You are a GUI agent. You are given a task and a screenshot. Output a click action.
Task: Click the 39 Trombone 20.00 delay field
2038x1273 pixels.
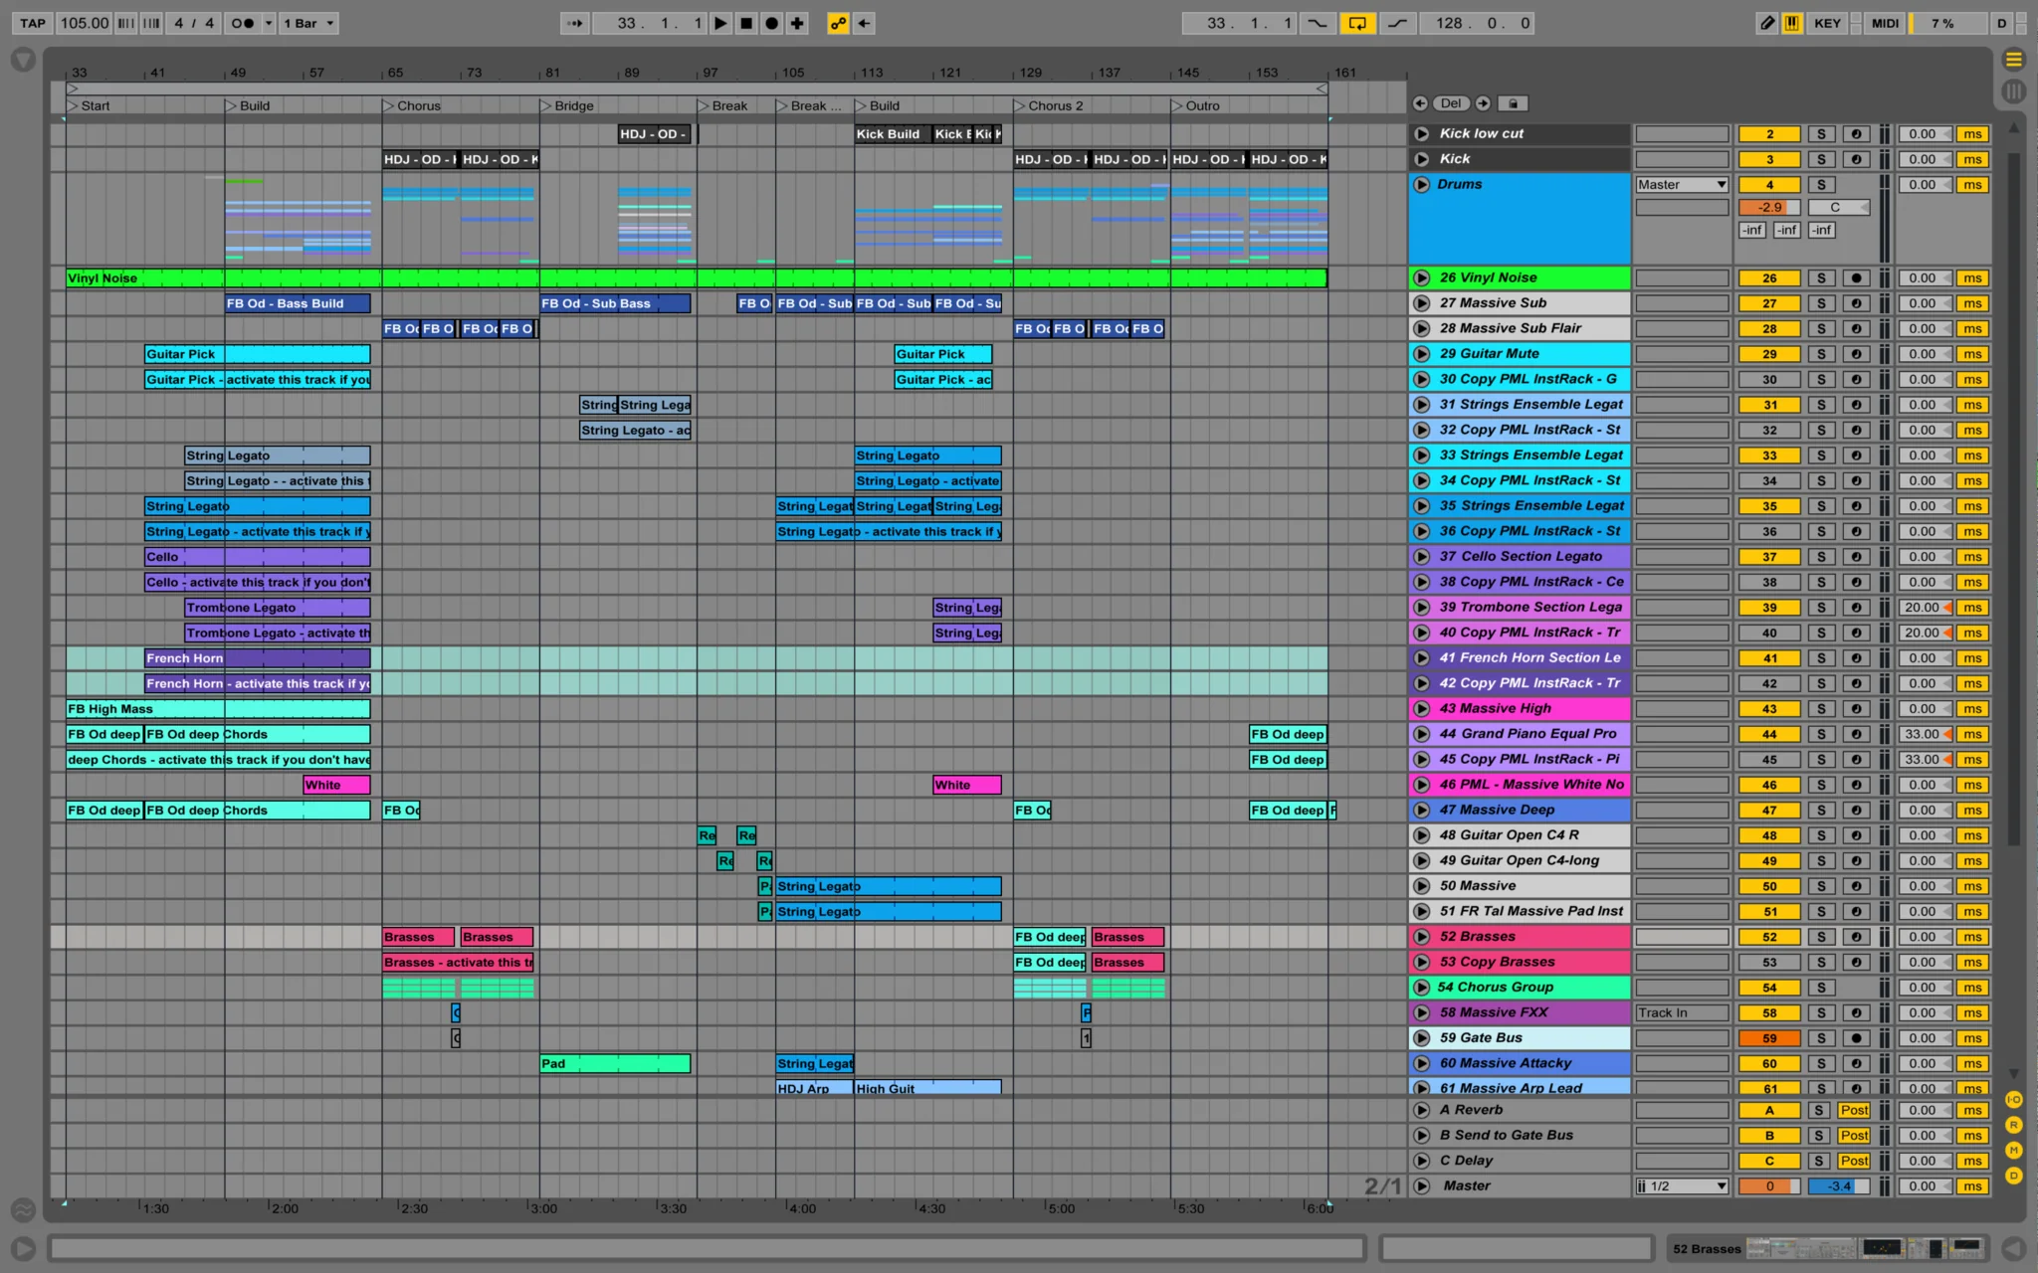1925,608
